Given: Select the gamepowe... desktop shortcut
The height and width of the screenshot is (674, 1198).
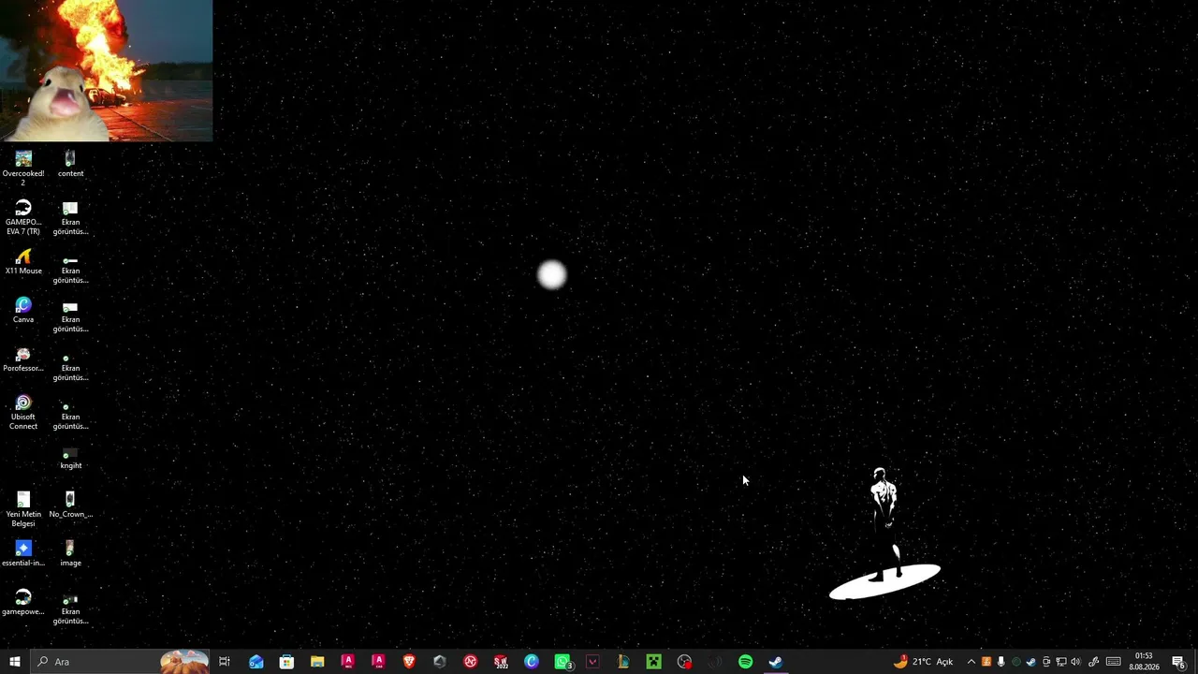Looking at the screenshot, I should (23, 603).
